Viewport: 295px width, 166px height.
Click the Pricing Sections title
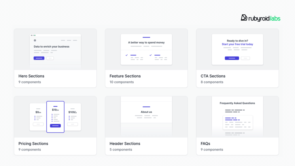[33, 144]
